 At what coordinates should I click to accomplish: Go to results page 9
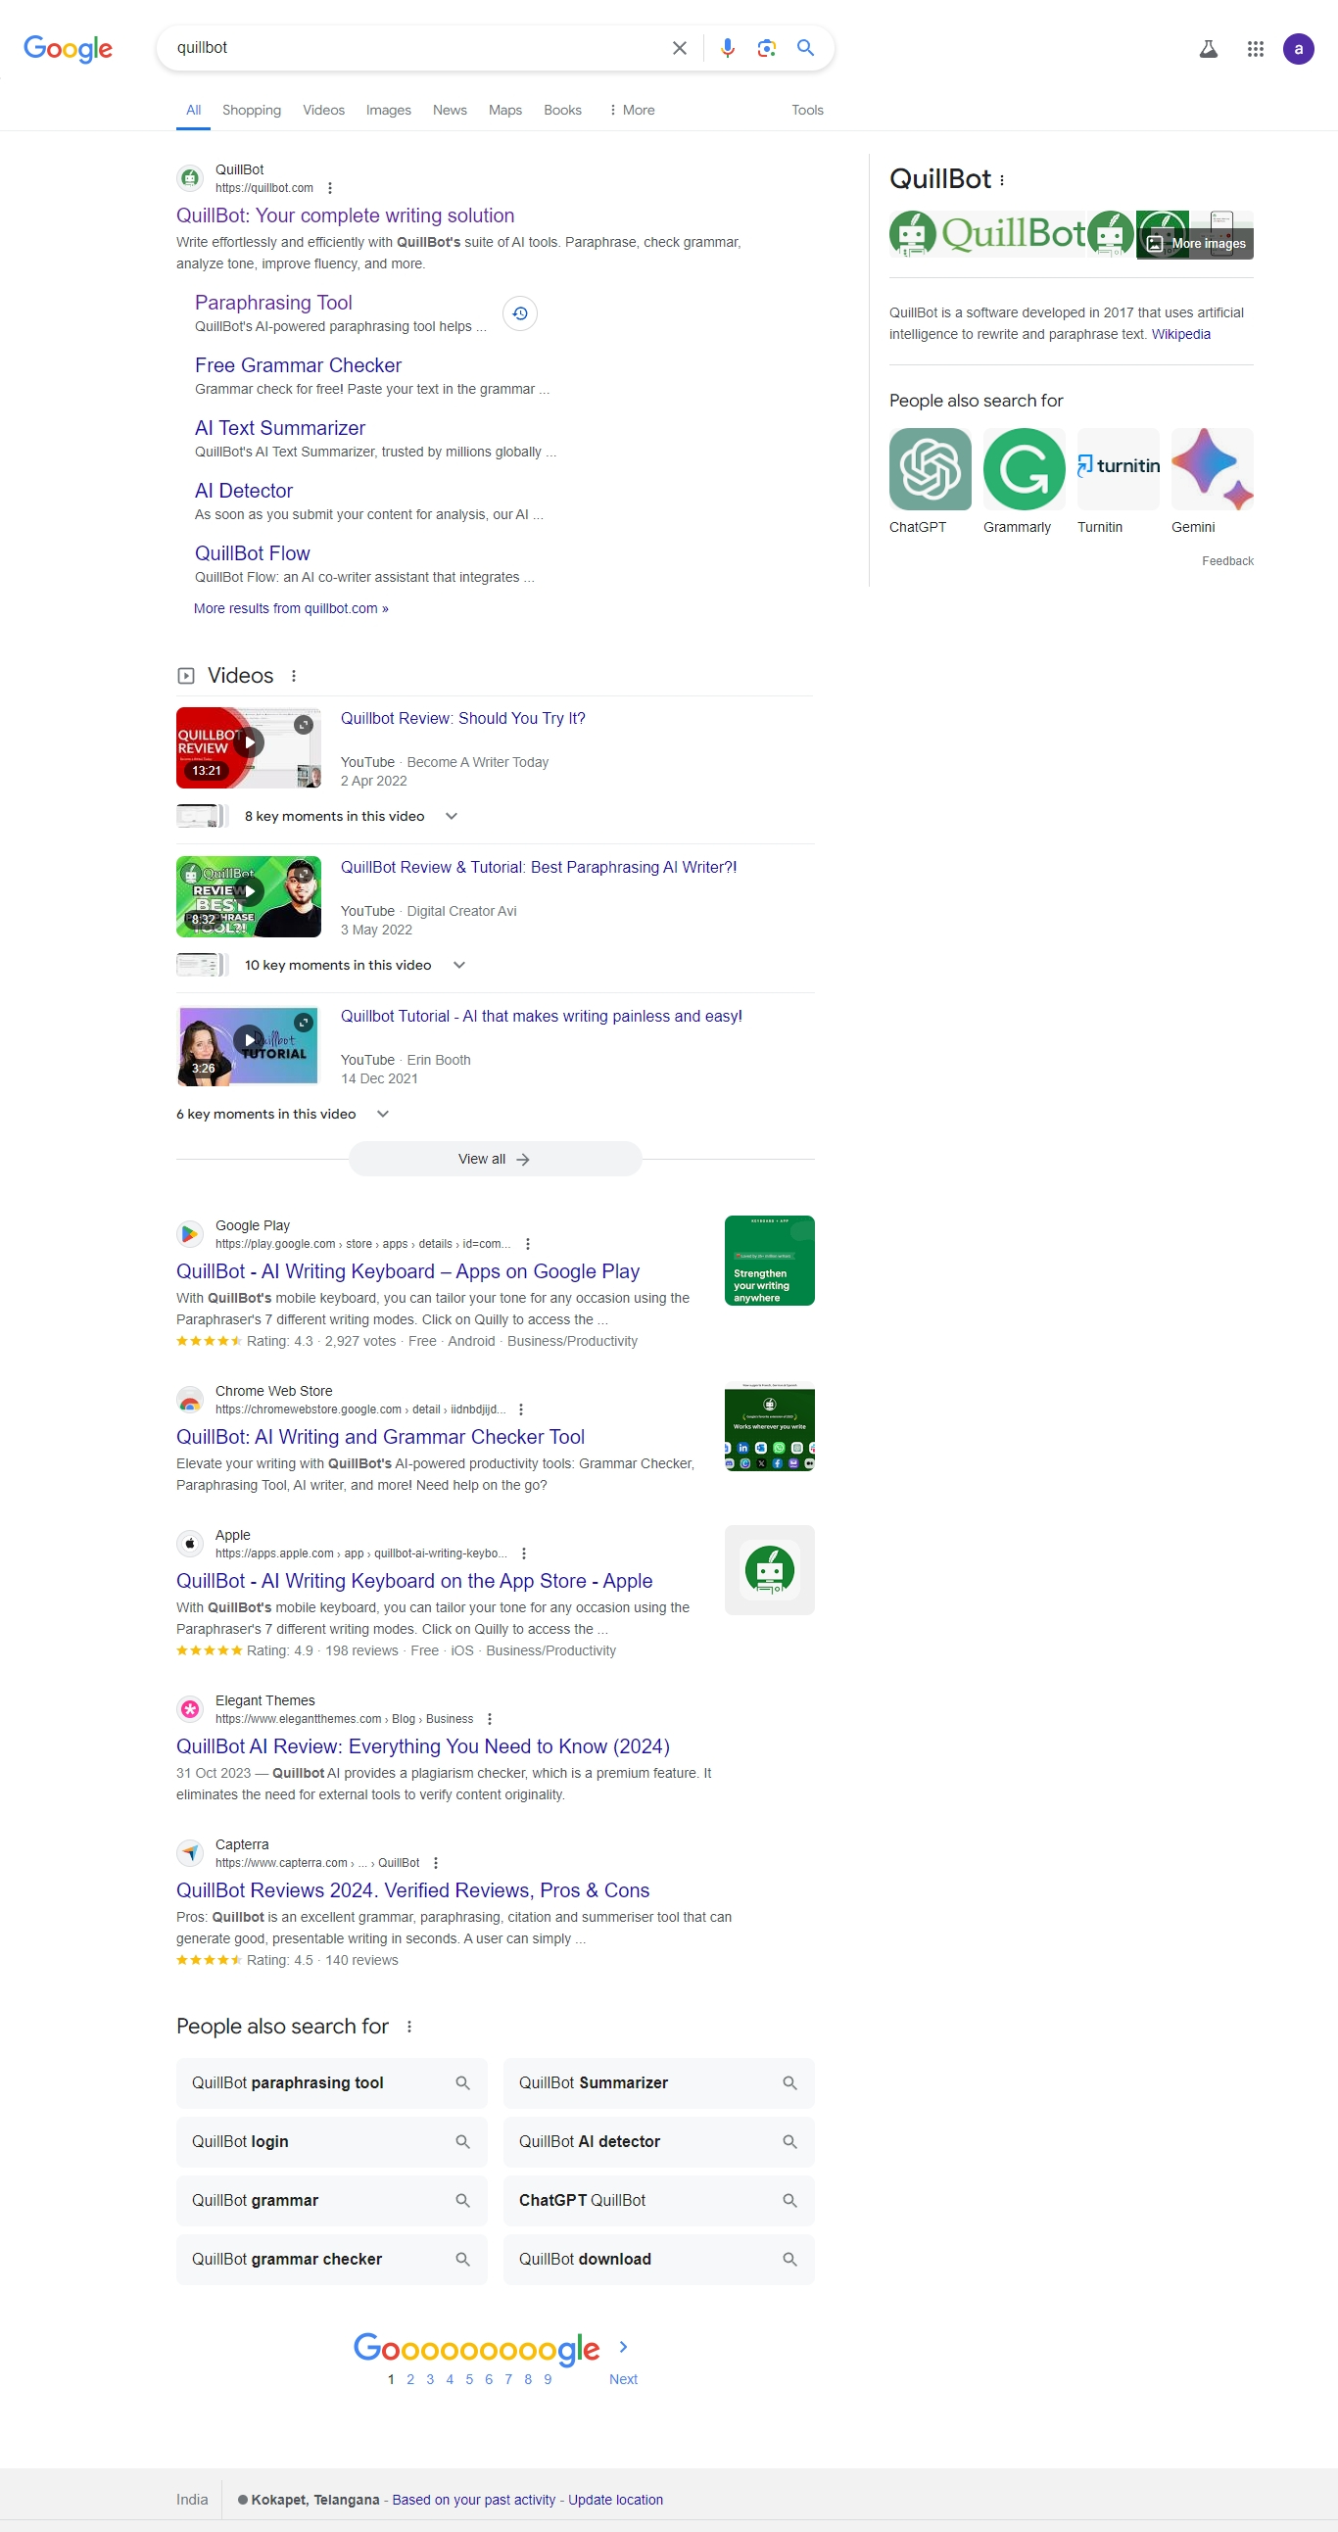tap(548, 2379)
